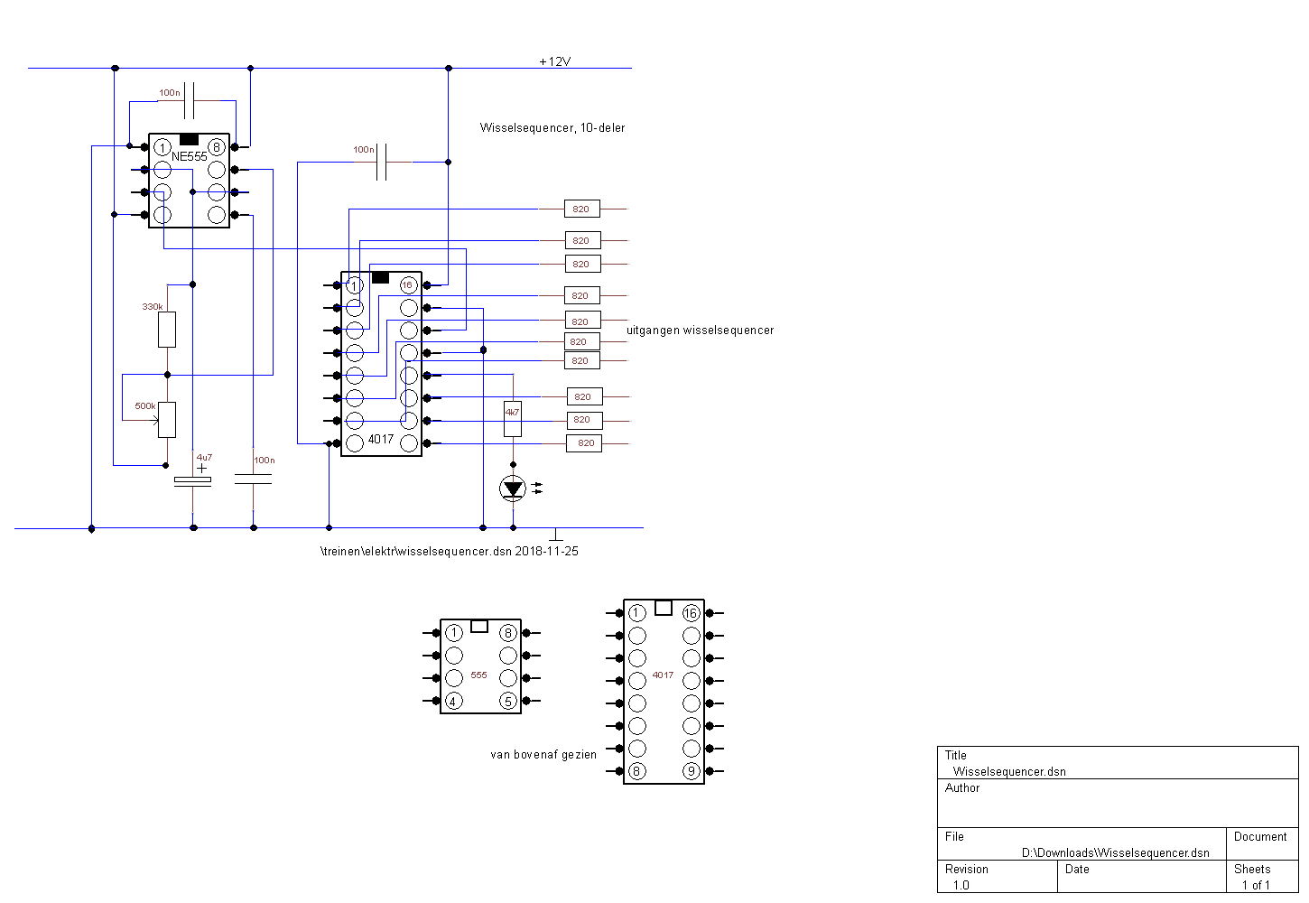Image resolution: width=1309 pixels, height=903 pixels.
Task: Select the 4u7 electrolytic capacitor
Action: pos(192,480)
